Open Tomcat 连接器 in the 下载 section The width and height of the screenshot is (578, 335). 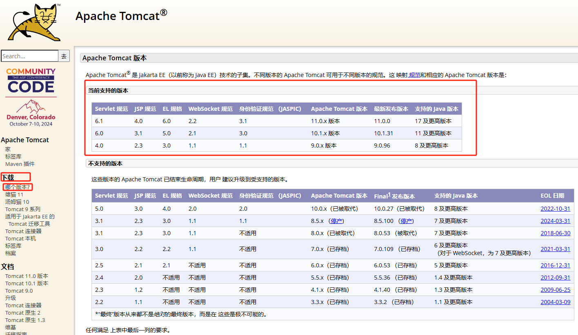23,231
